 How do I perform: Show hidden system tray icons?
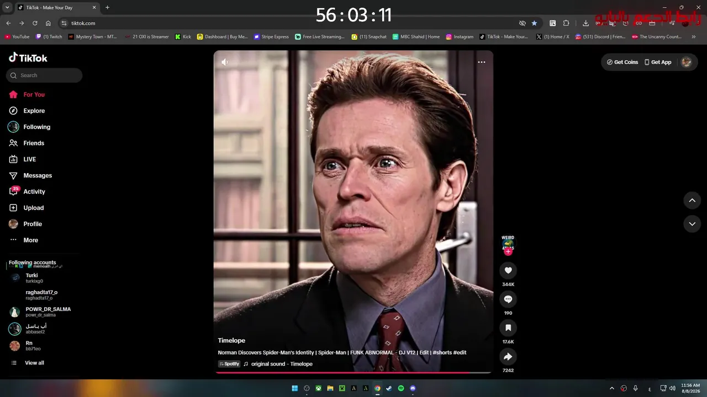(x=611, y=388)
